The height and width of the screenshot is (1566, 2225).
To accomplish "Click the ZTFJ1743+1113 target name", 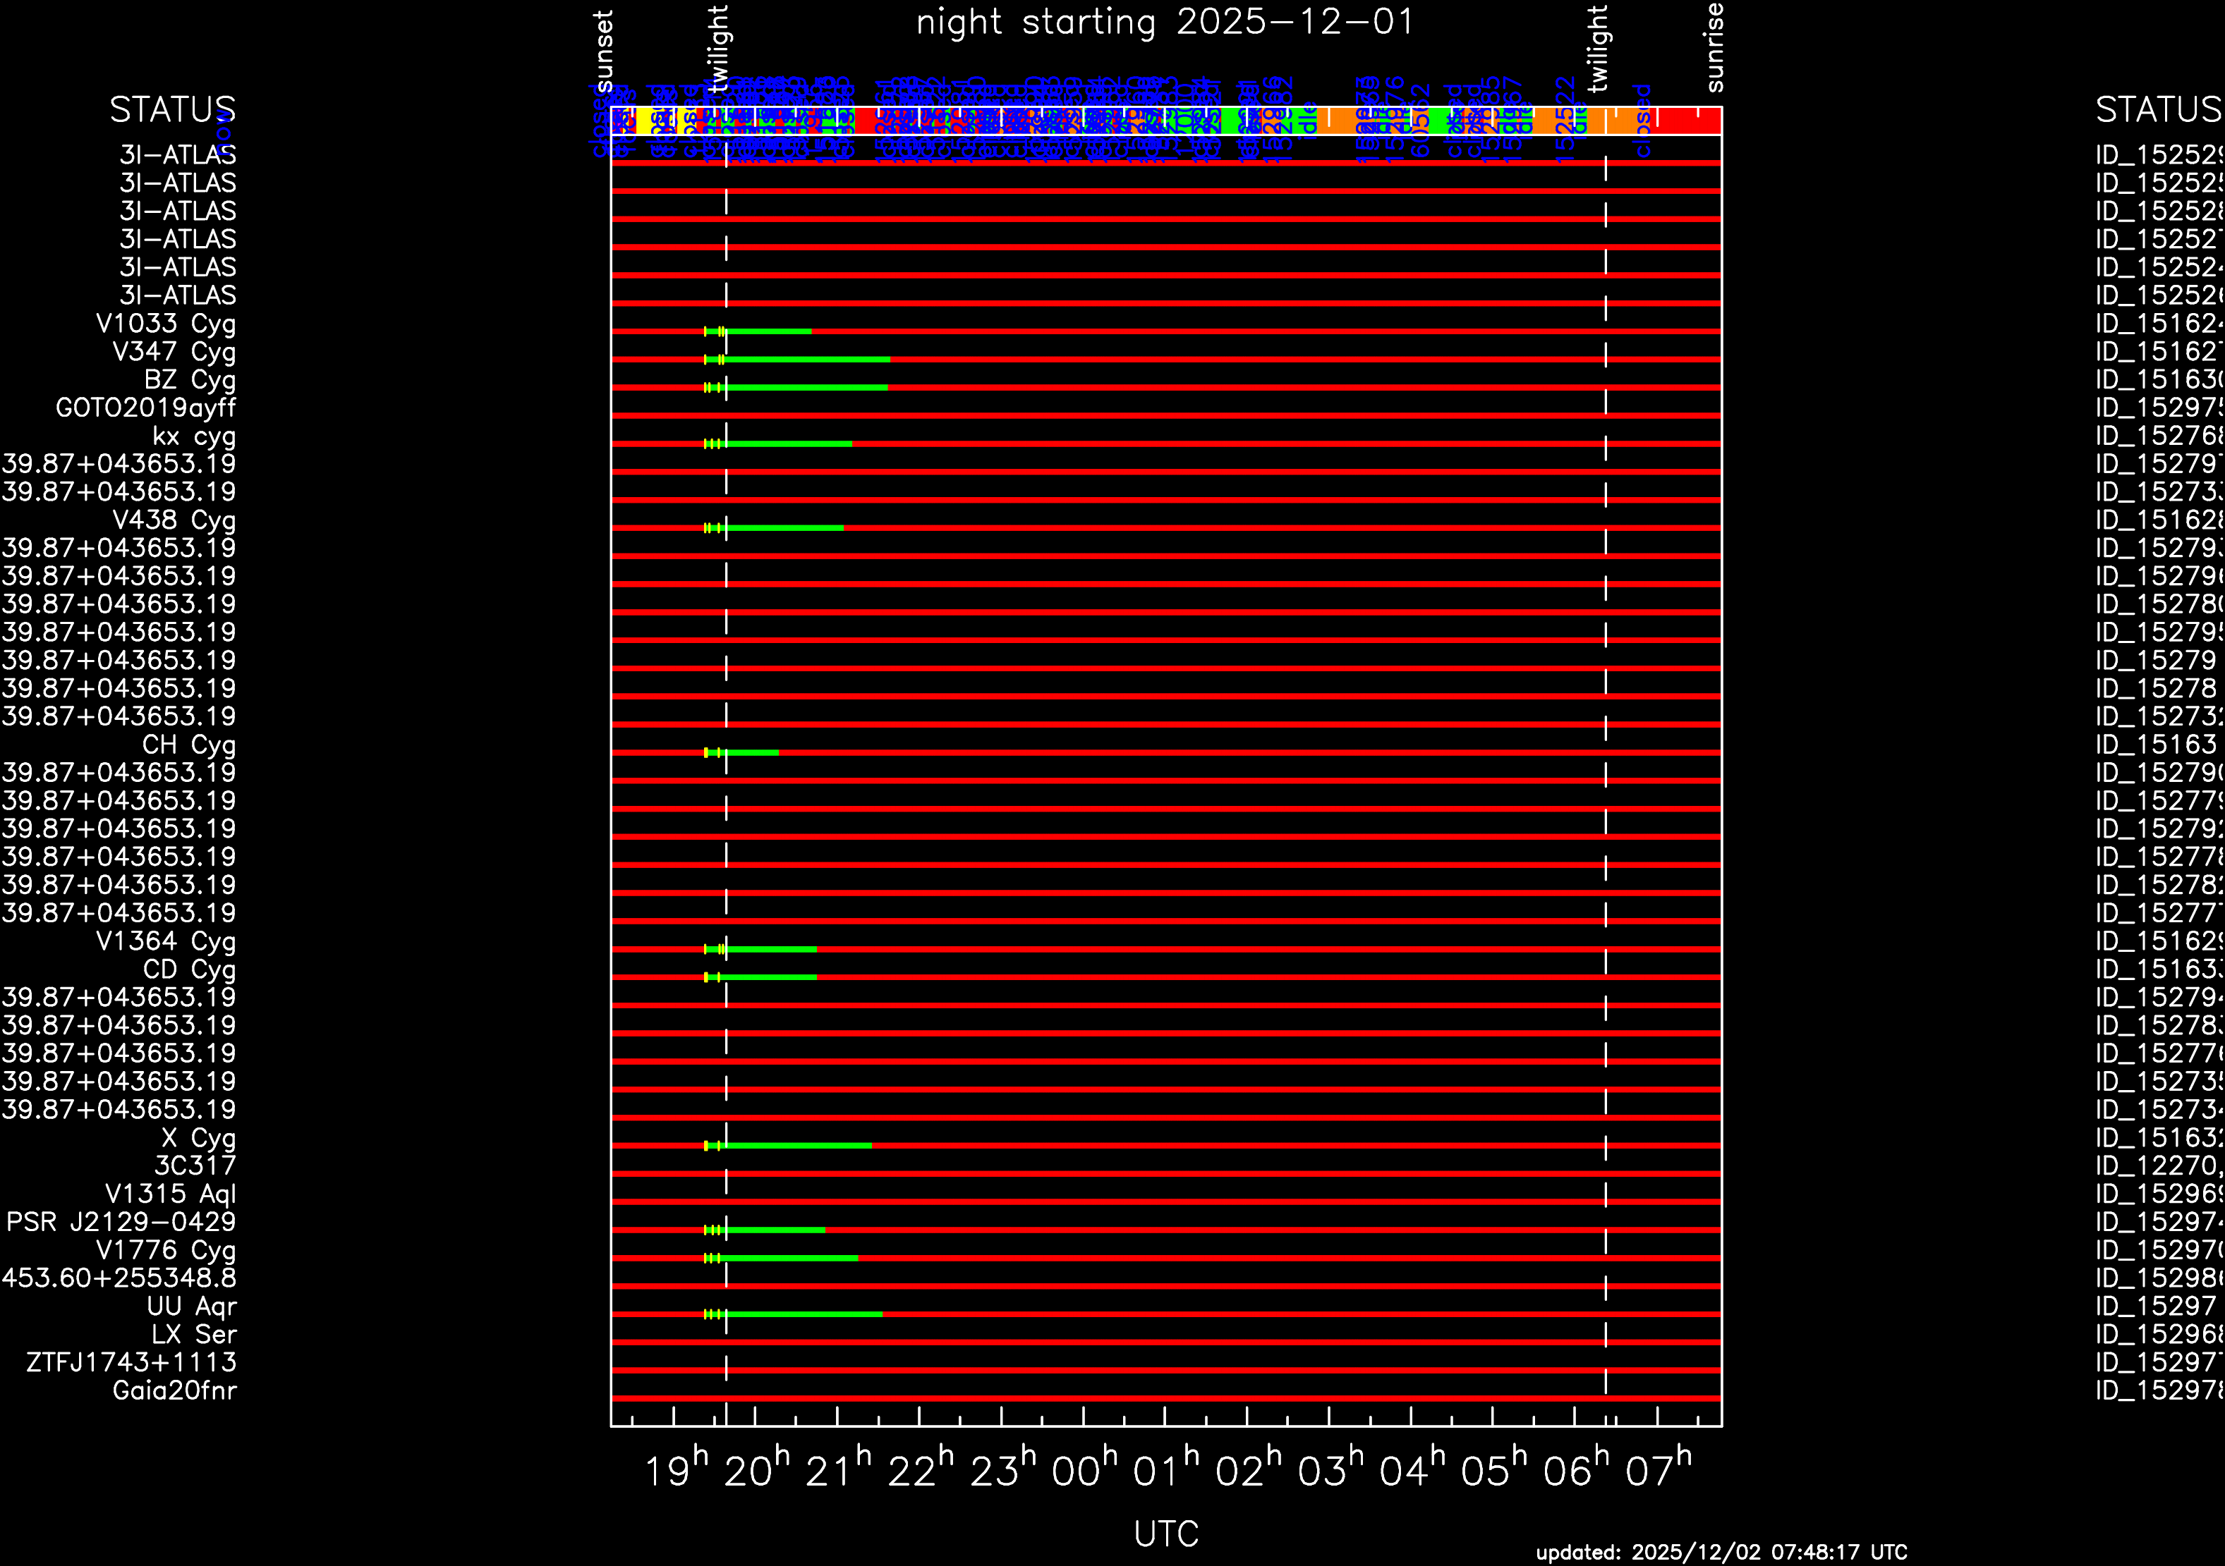I will point(131,1363).
